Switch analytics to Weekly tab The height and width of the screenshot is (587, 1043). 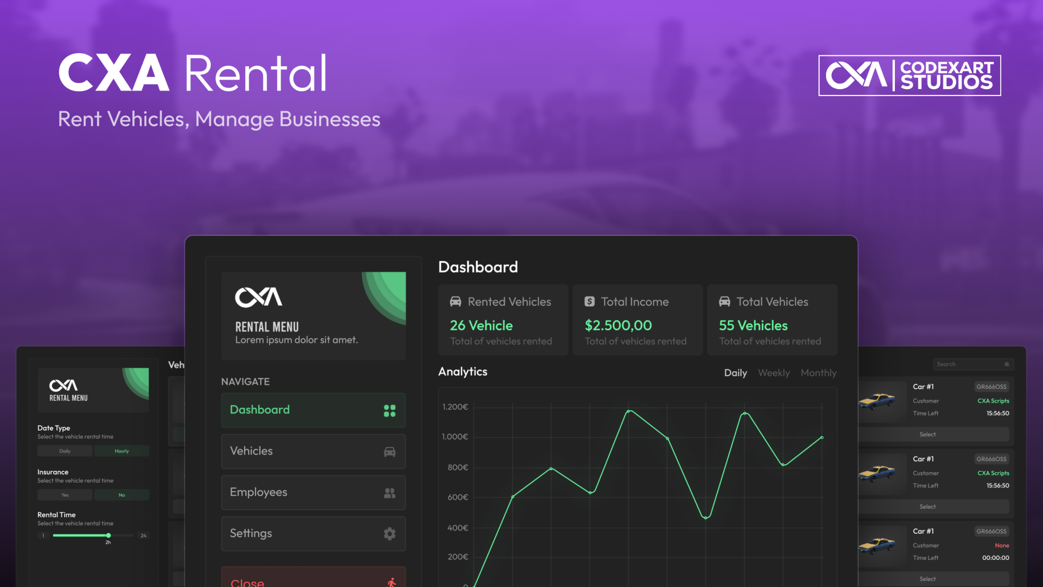(774, 373)
